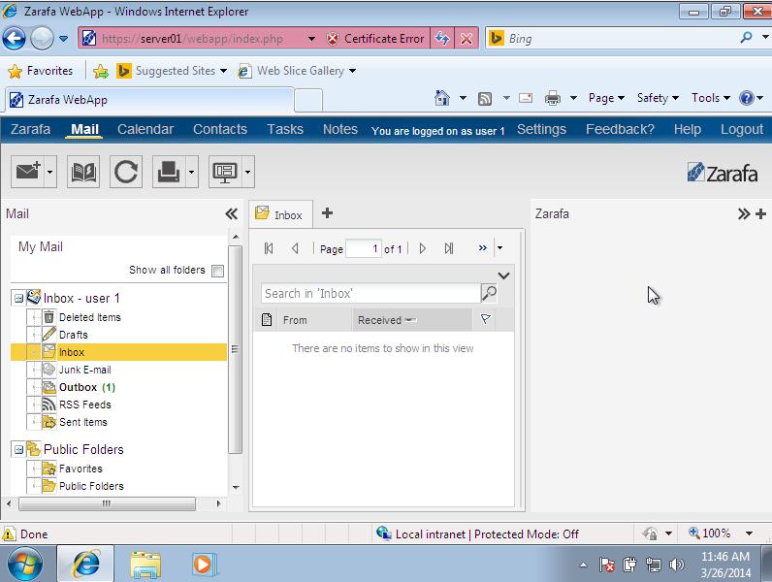Screen dimensions: 772x582
Task: Open view layout dropdown arrow
Action: (247, 172)
